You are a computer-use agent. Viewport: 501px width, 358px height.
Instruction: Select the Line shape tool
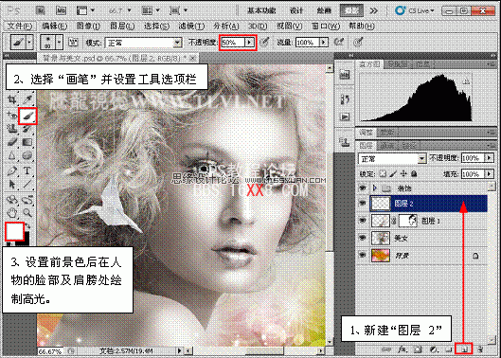[27, 185]
